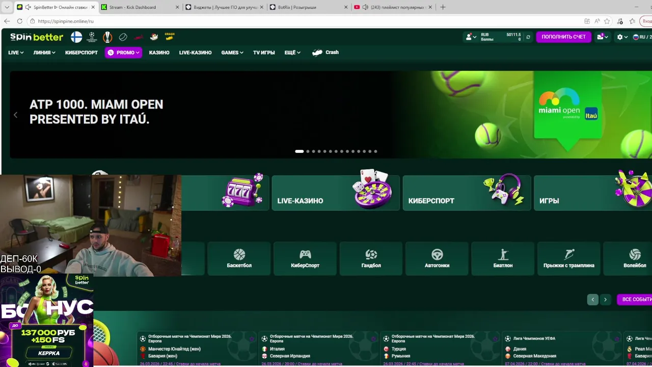The height and width of the screenshot is (367, 652).
Task: Open the ИГРЫ category card
Action: click(593, 193)
